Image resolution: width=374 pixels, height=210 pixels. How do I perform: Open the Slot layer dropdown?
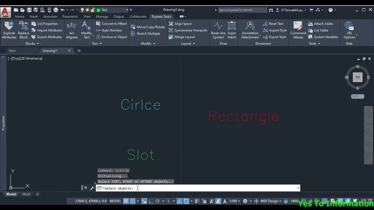click(127, 10)
